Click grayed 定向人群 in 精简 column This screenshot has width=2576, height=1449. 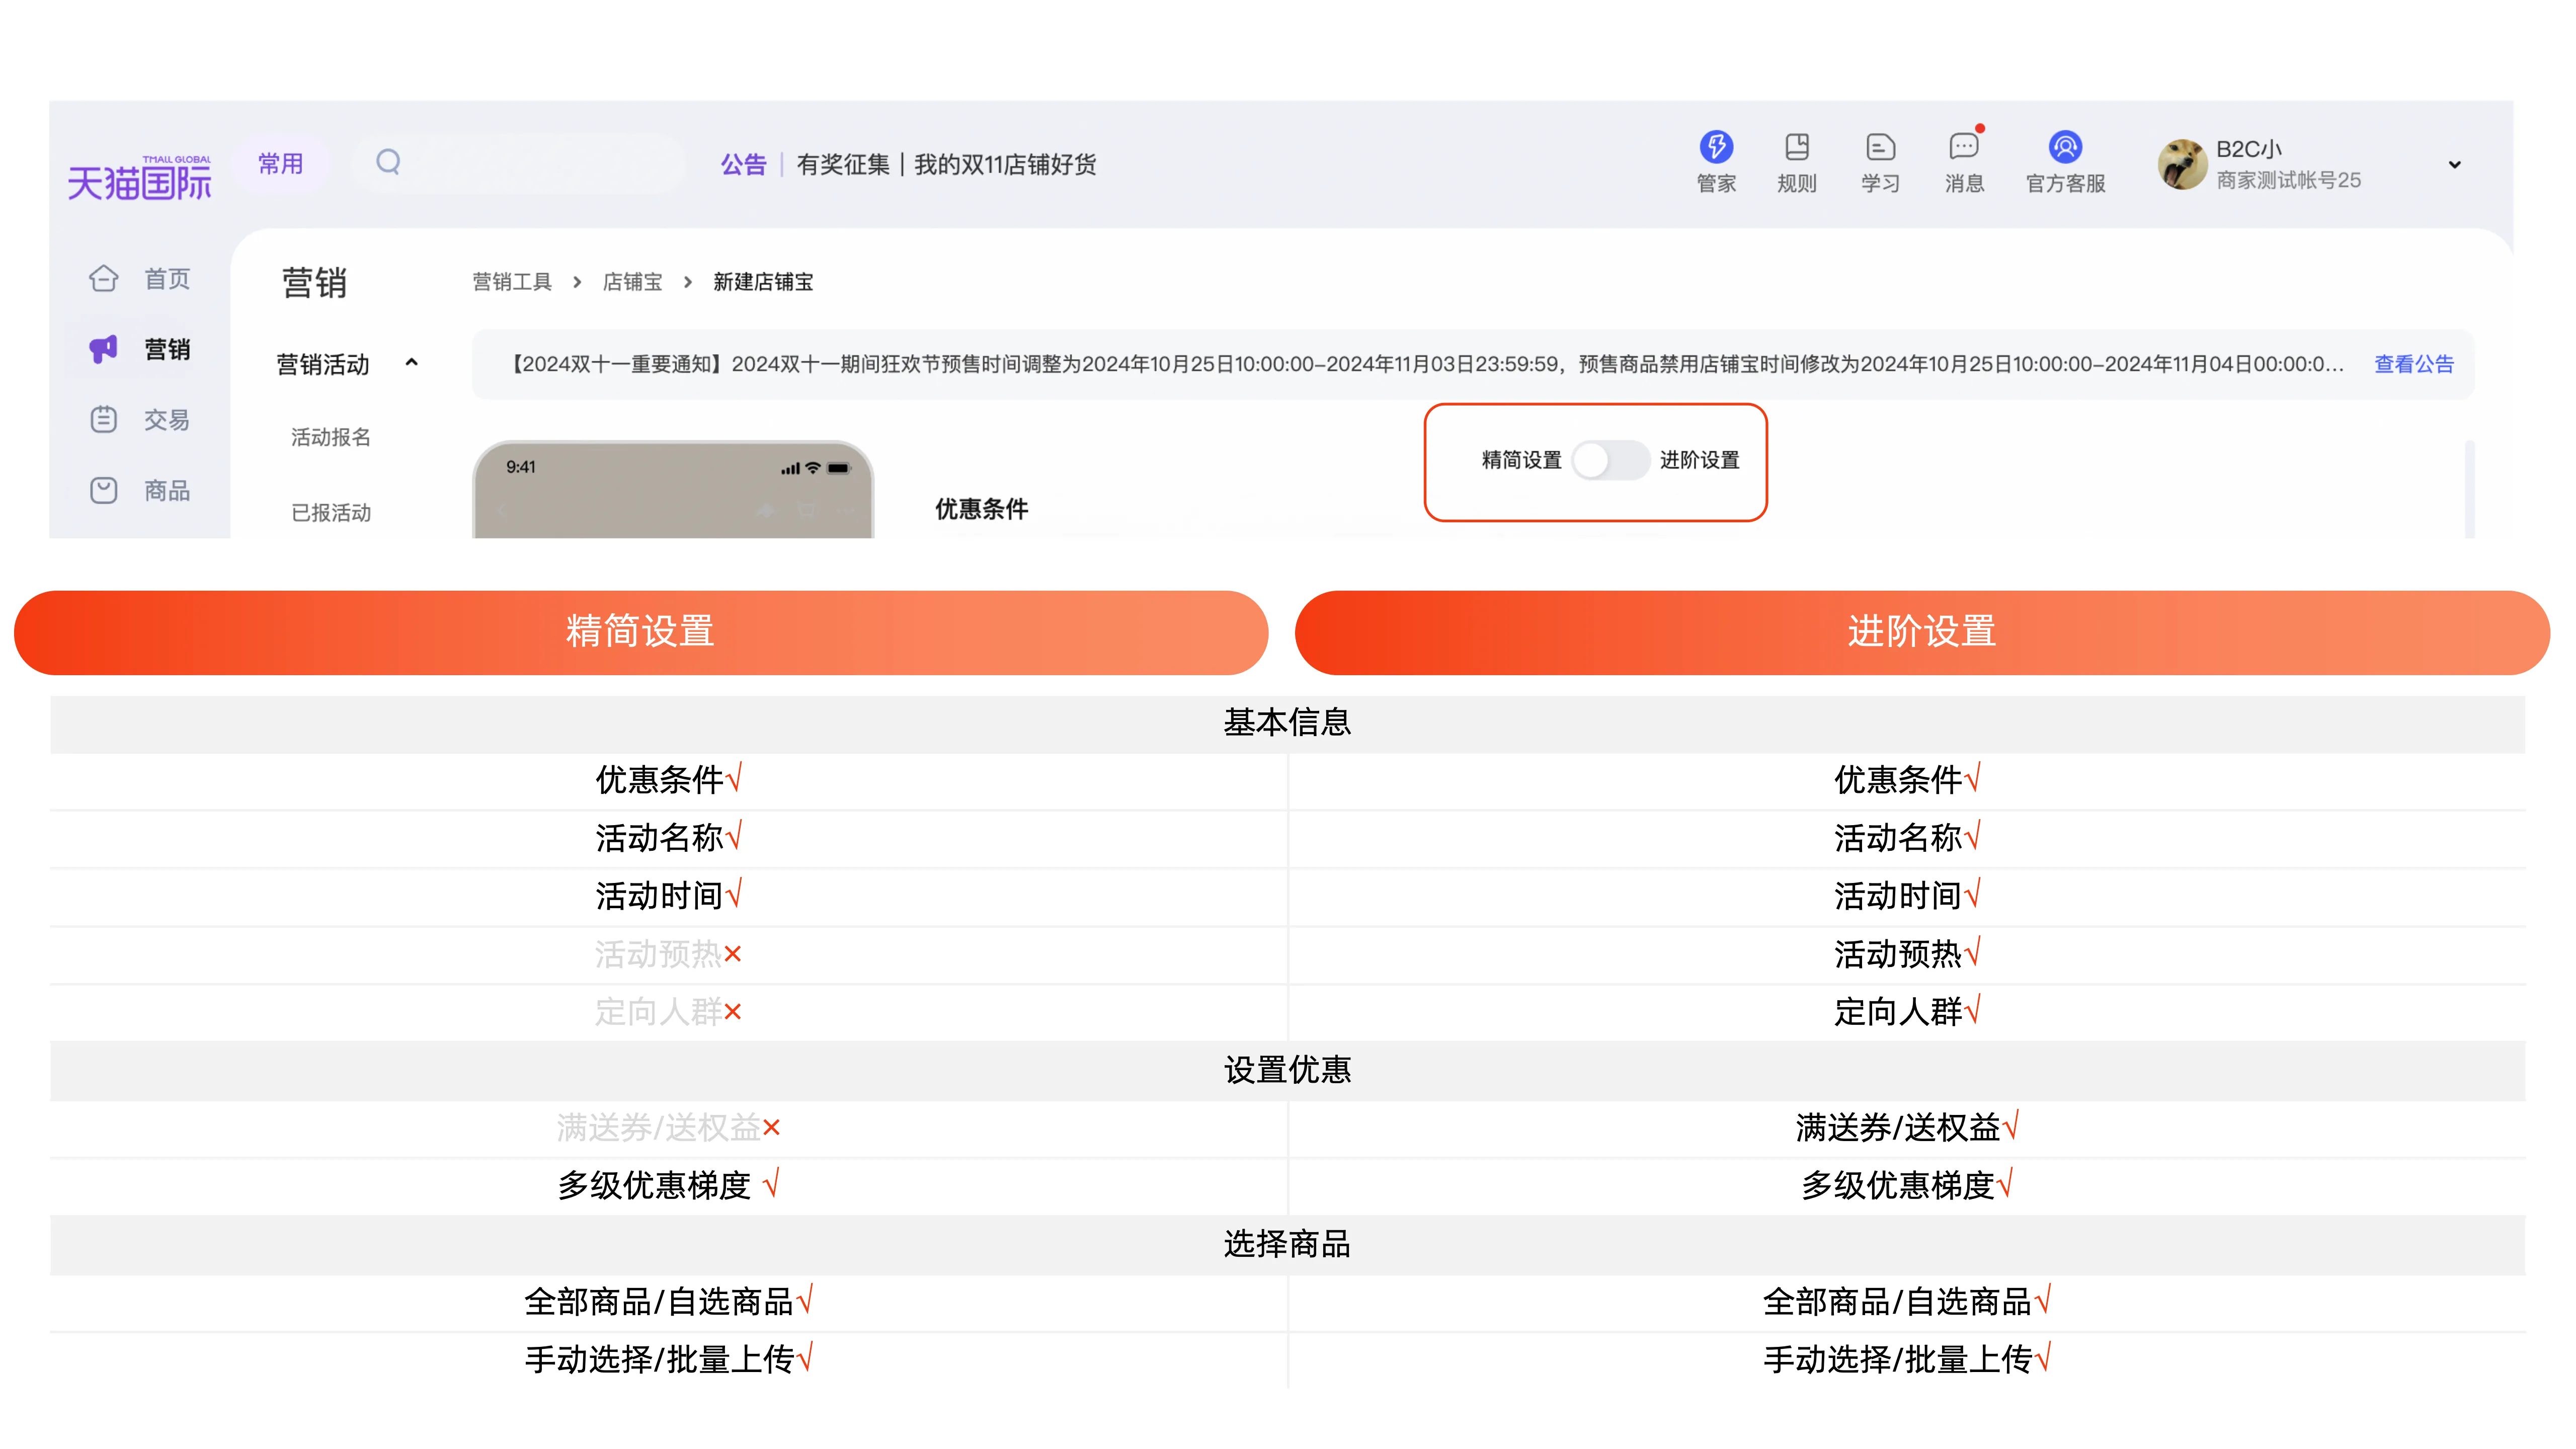[x=658, y=1012]
